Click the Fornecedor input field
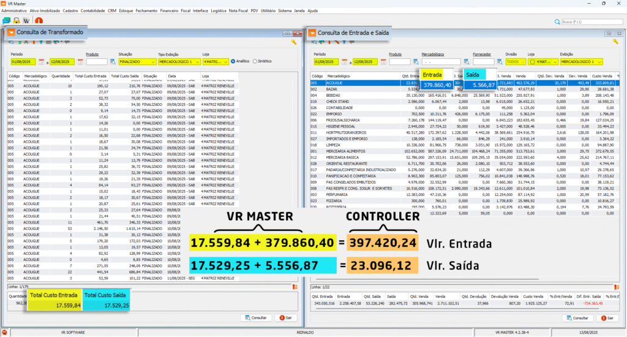Screen dimensions: 627x337 pyautogui.click(x=484, y=62)
